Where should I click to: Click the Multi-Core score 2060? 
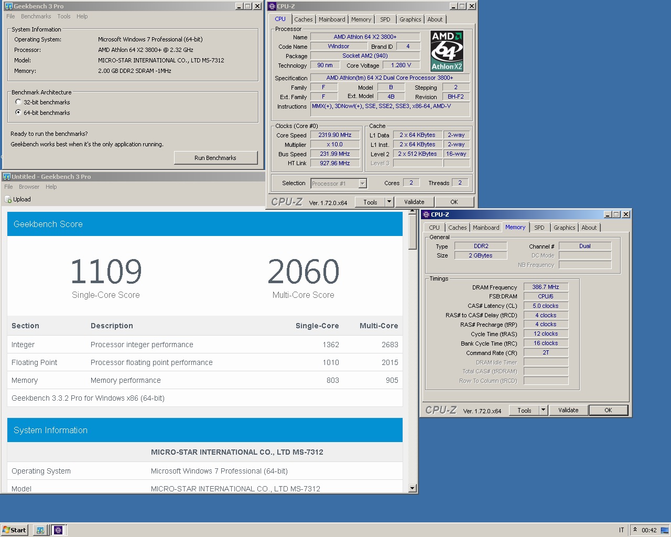click(304, 271)
